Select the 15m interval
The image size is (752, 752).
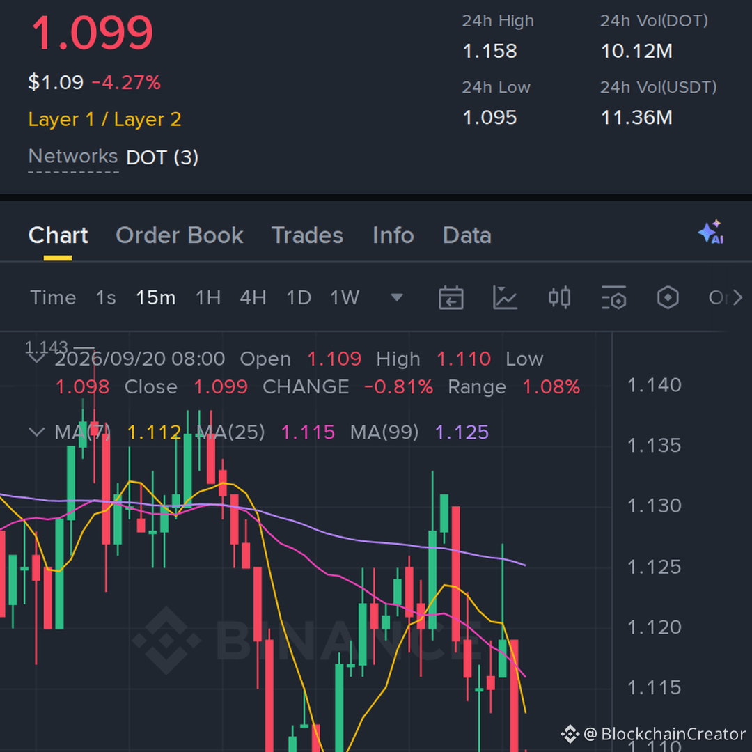pyautogui.click(x=155, y=298)
